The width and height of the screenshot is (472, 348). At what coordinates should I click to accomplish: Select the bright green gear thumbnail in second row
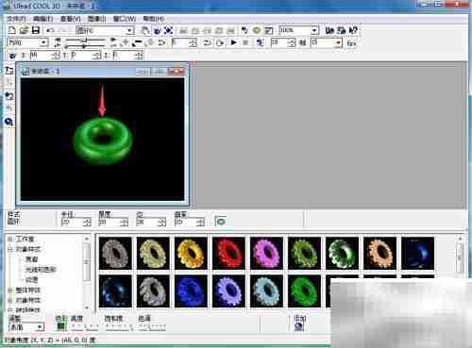click(304, 291)
